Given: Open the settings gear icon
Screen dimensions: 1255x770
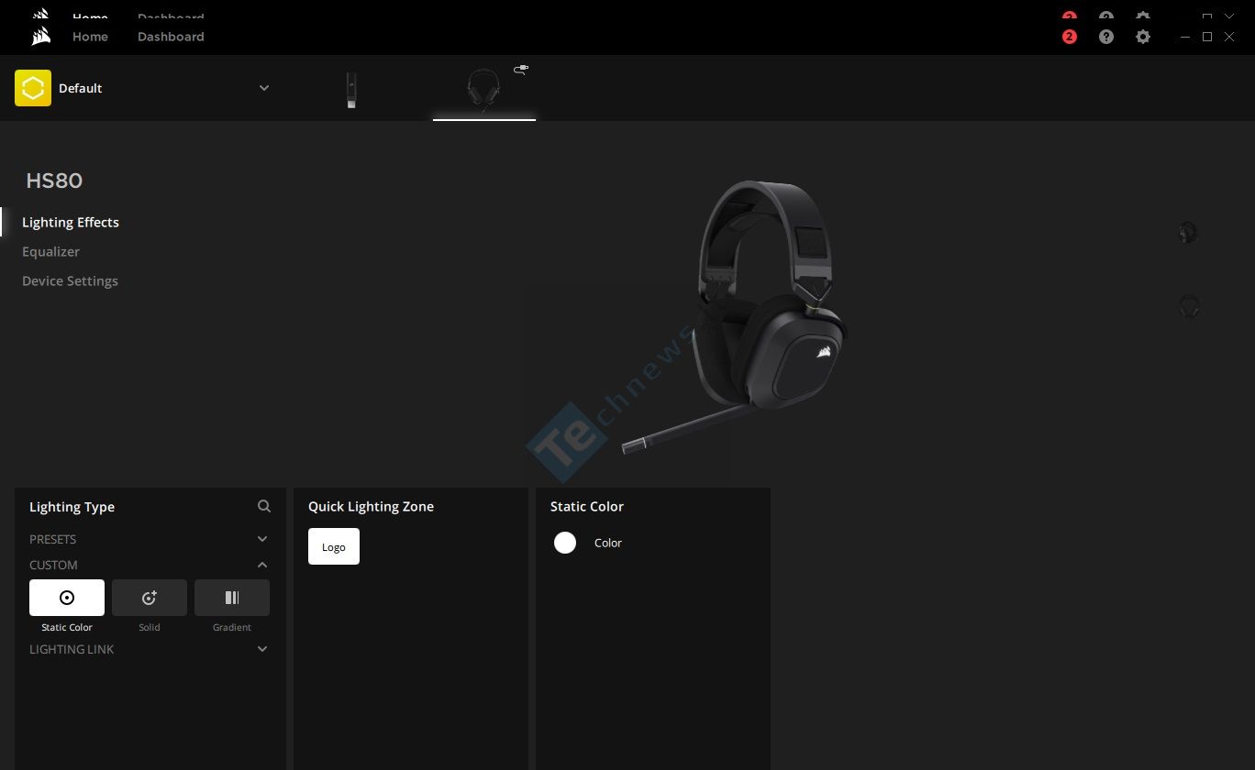Looking at the screenshot, I should pos(1143,37).
